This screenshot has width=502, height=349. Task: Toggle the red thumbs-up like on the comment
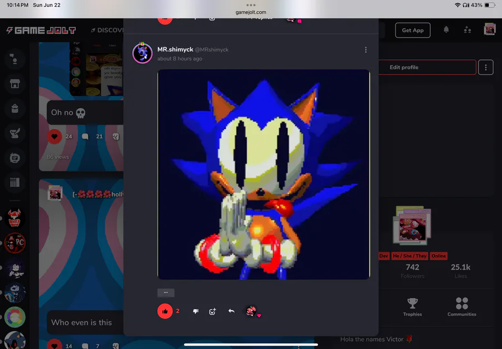[x=165, y=311]
